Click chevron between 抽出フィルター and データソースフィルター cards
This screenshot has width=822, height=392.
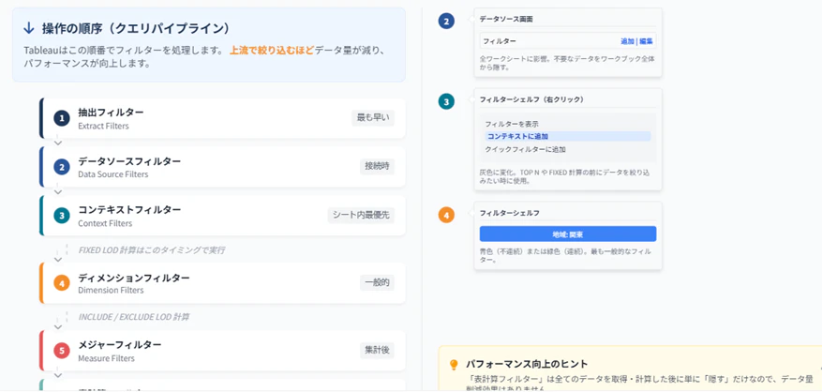click(x=58, y=143)
